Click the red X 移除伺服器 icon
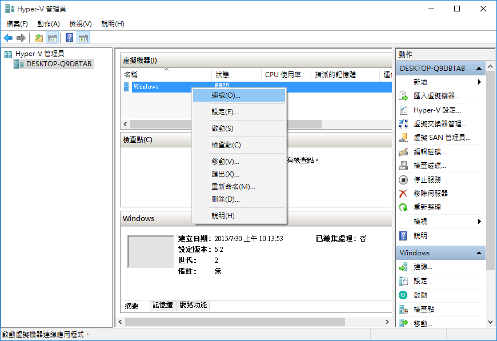Image resolution: width=497 pixels, height=341 pixels. click(x=403, y=193)
